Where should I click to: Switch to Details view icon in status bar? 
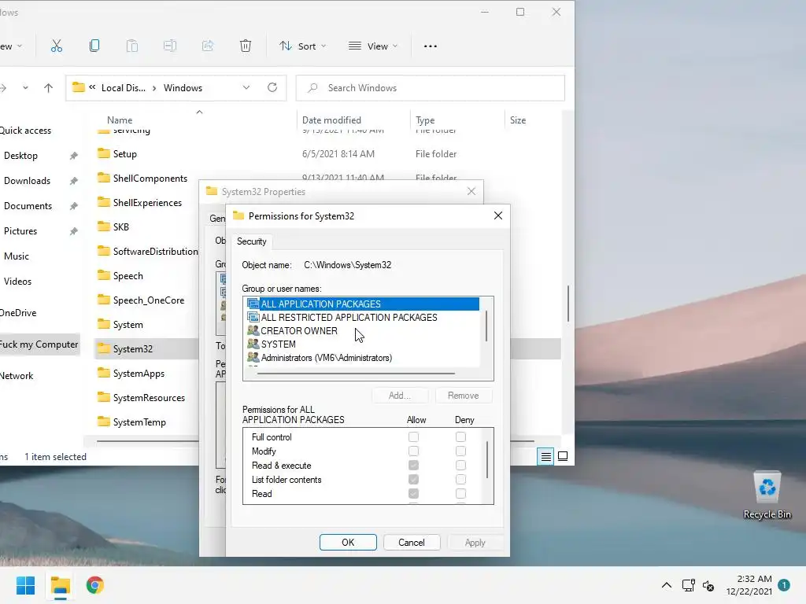545,456
